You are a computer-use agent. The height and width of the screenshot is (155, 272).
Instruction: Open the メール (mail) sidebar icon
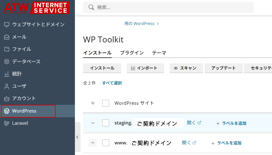pyautogui.click(x=7, y=37)
